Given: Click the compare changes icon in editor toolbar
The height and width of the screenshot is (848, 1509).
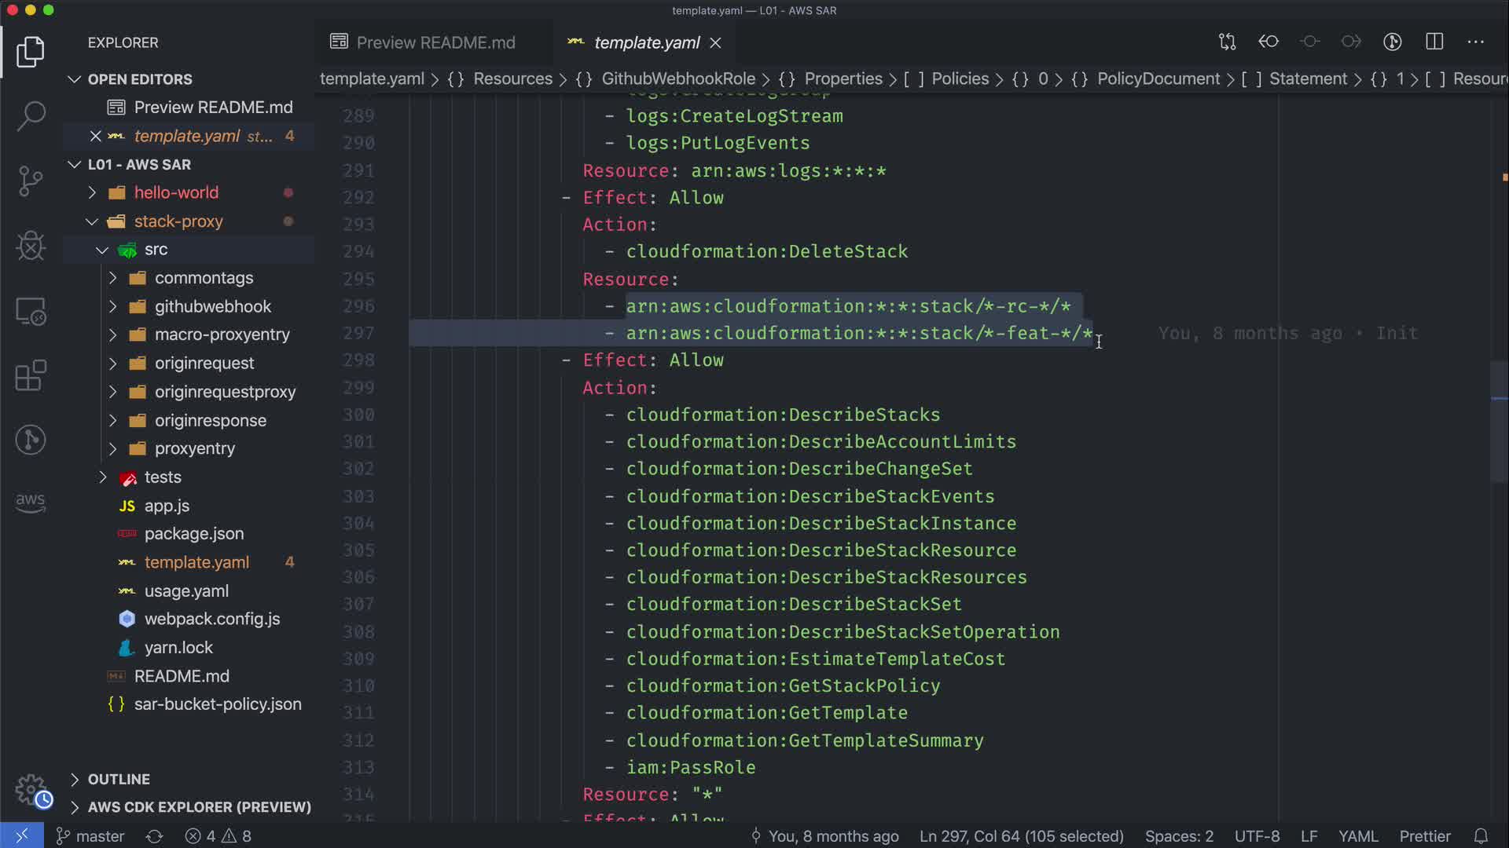Looking at the screenshot, I should pos(1227,42).
